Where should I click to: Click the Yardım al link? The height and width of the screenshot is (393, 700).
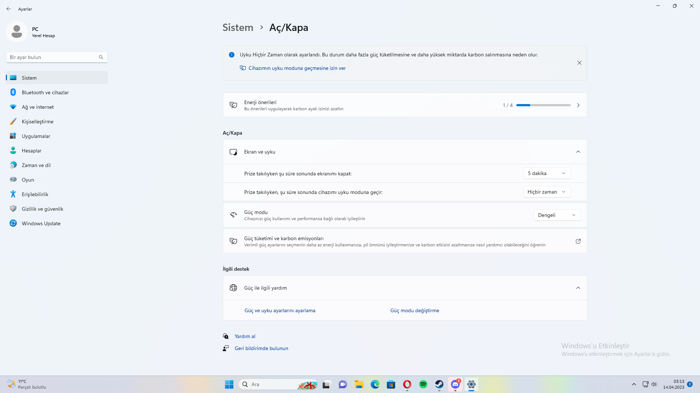point(245,336)
